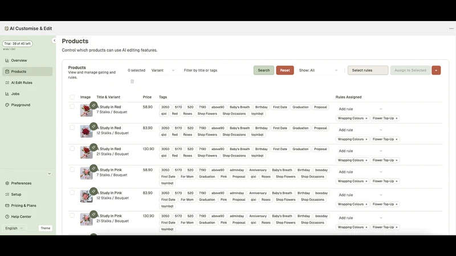
Task: Click the Theme button in sidebar footer
Action: coord(46,228)
